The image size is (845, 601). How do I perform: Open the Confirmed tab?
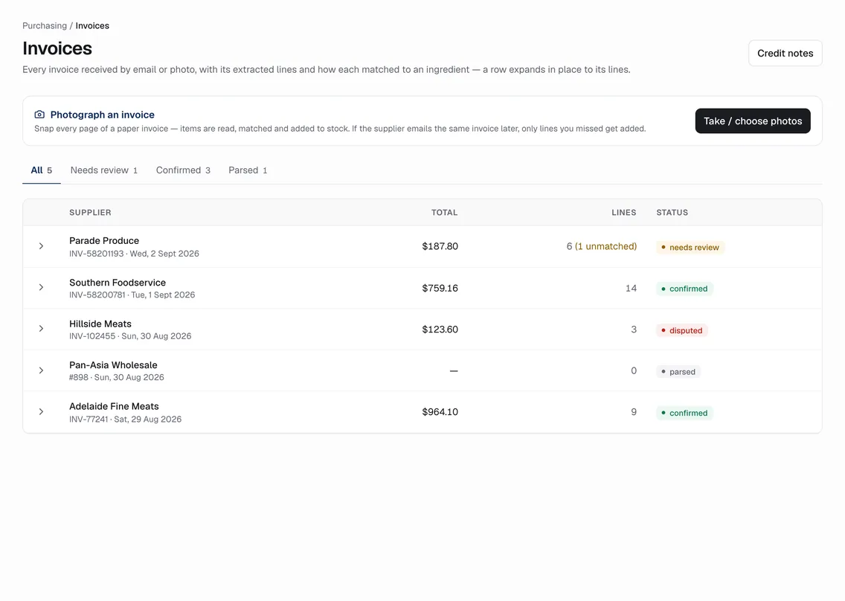coord(183,170)
